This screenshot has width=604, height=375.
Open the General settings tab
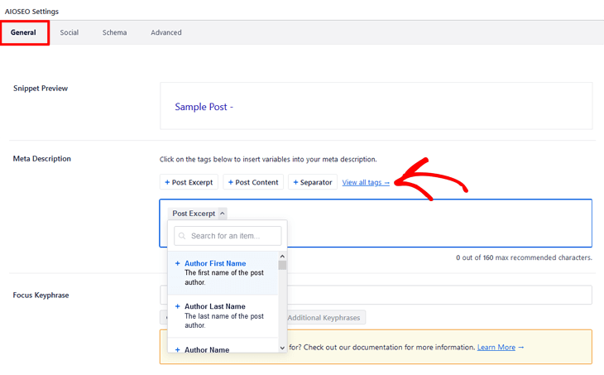(23, 32)
